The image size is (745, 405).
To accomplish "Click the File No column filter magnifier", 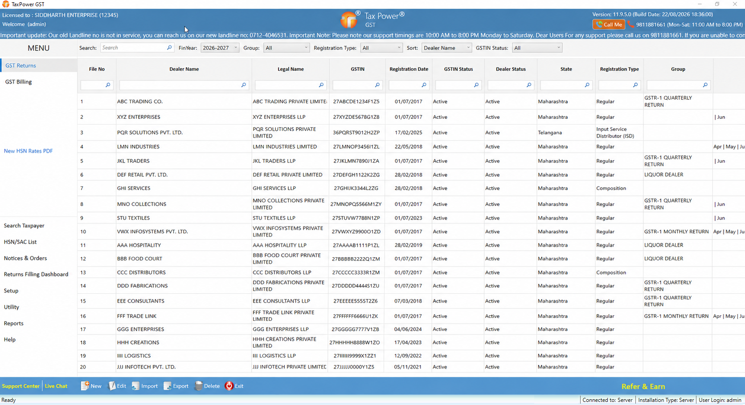I will 108,85.
